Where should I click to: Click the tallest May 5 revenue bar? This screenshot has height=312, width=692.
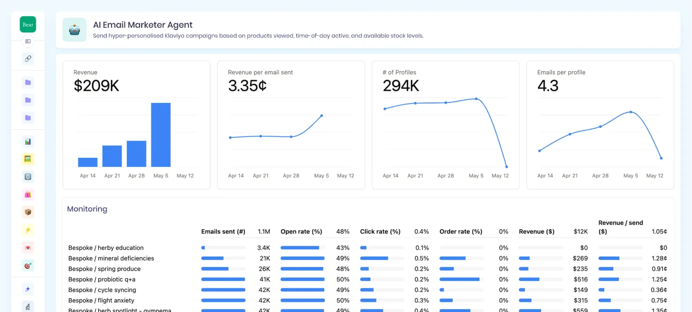click(161, 135)
